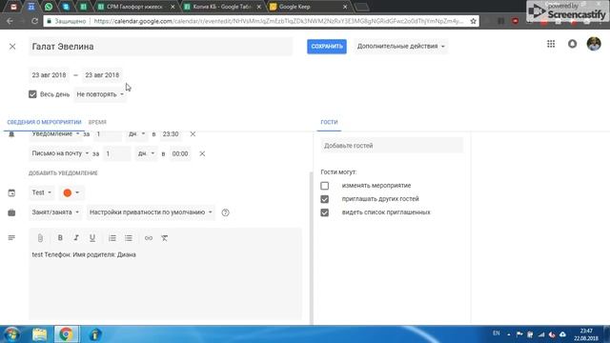
Task: Open Chrome from taskbar
Action: tap(66, 334)
